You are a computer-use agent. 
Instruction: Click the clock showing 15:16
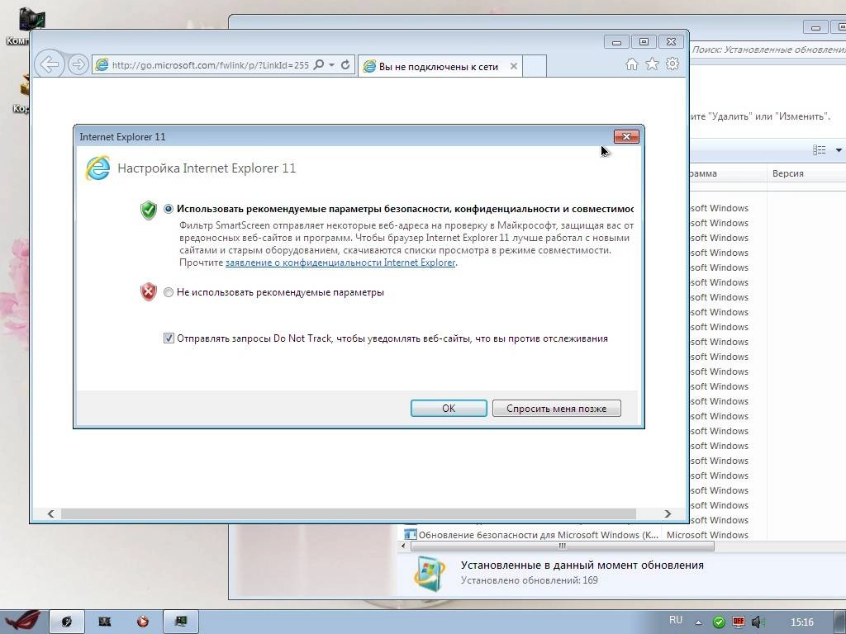coord(801,622)
